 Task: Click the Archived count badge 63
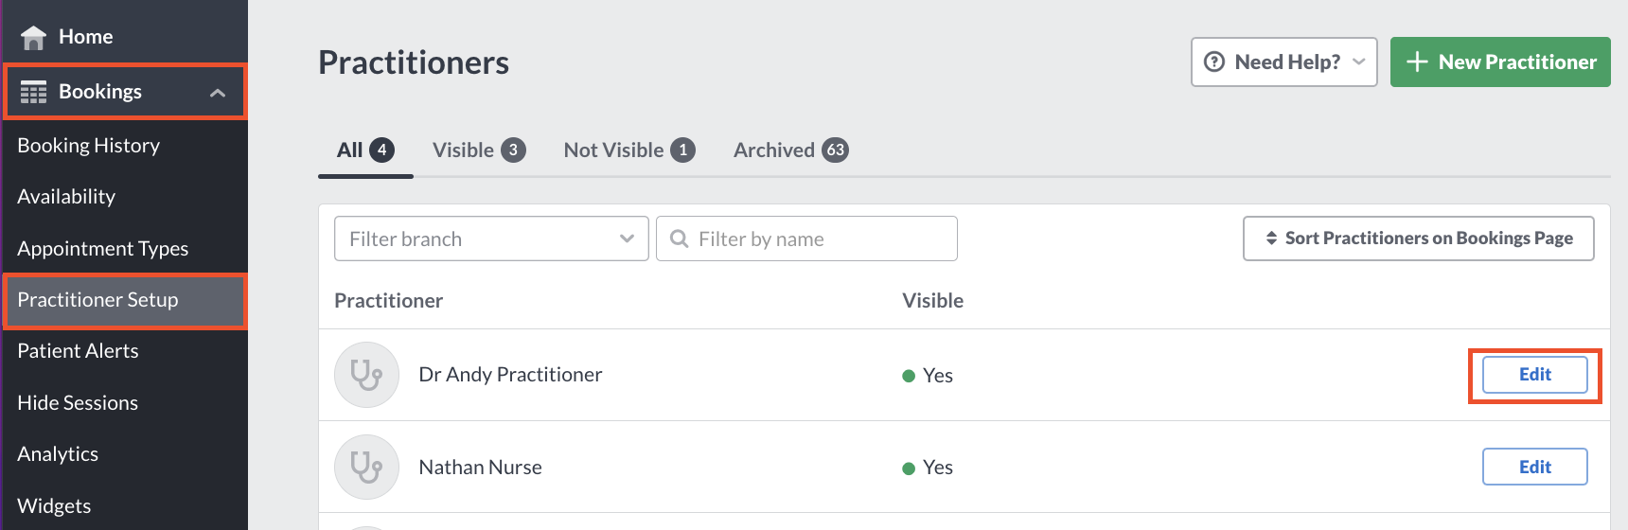point(835,150)
